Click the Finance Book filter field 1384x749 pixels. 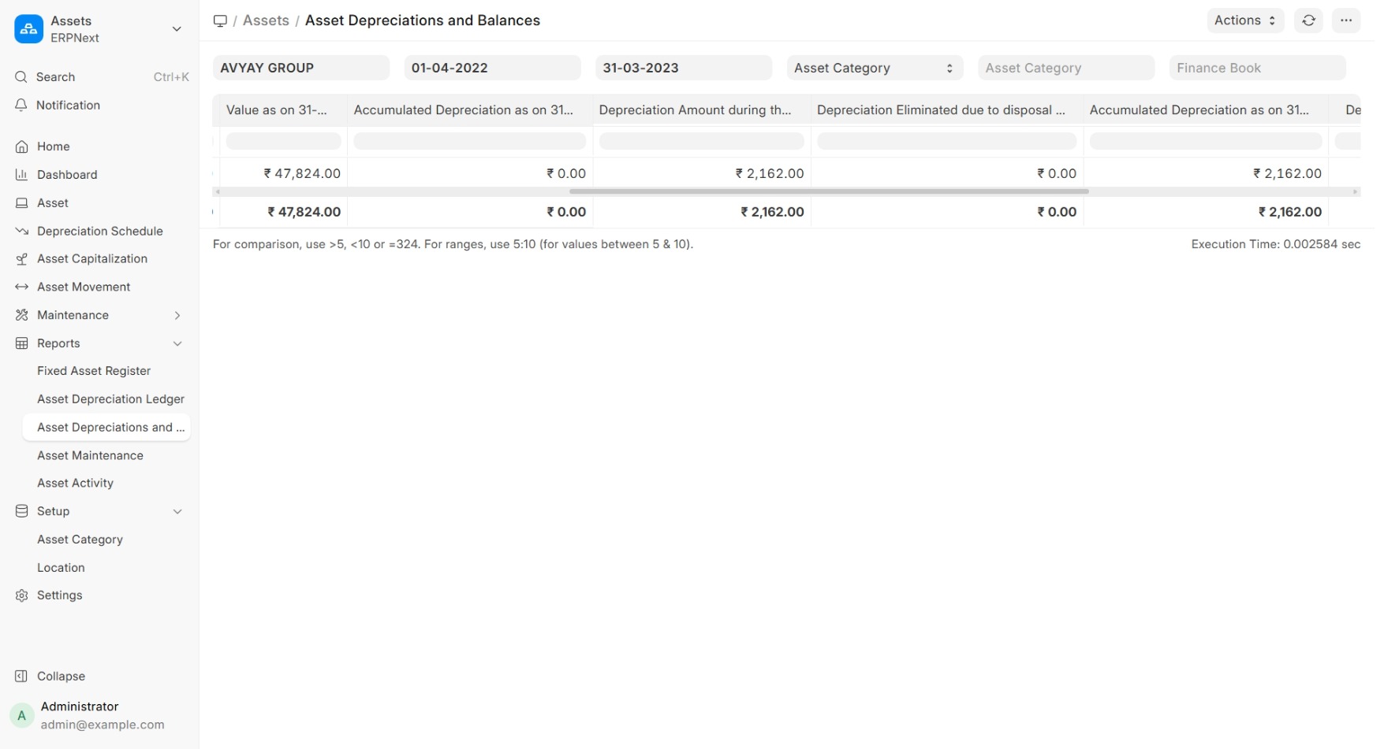click(x=1256, y=68)
